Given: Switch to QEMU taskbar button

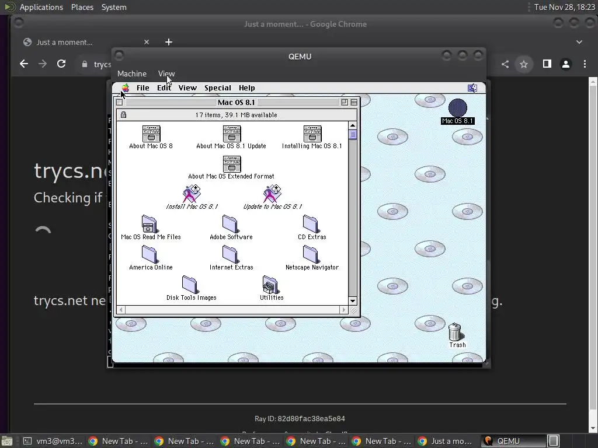Looking at the screenshot, I should coord(513,441).
